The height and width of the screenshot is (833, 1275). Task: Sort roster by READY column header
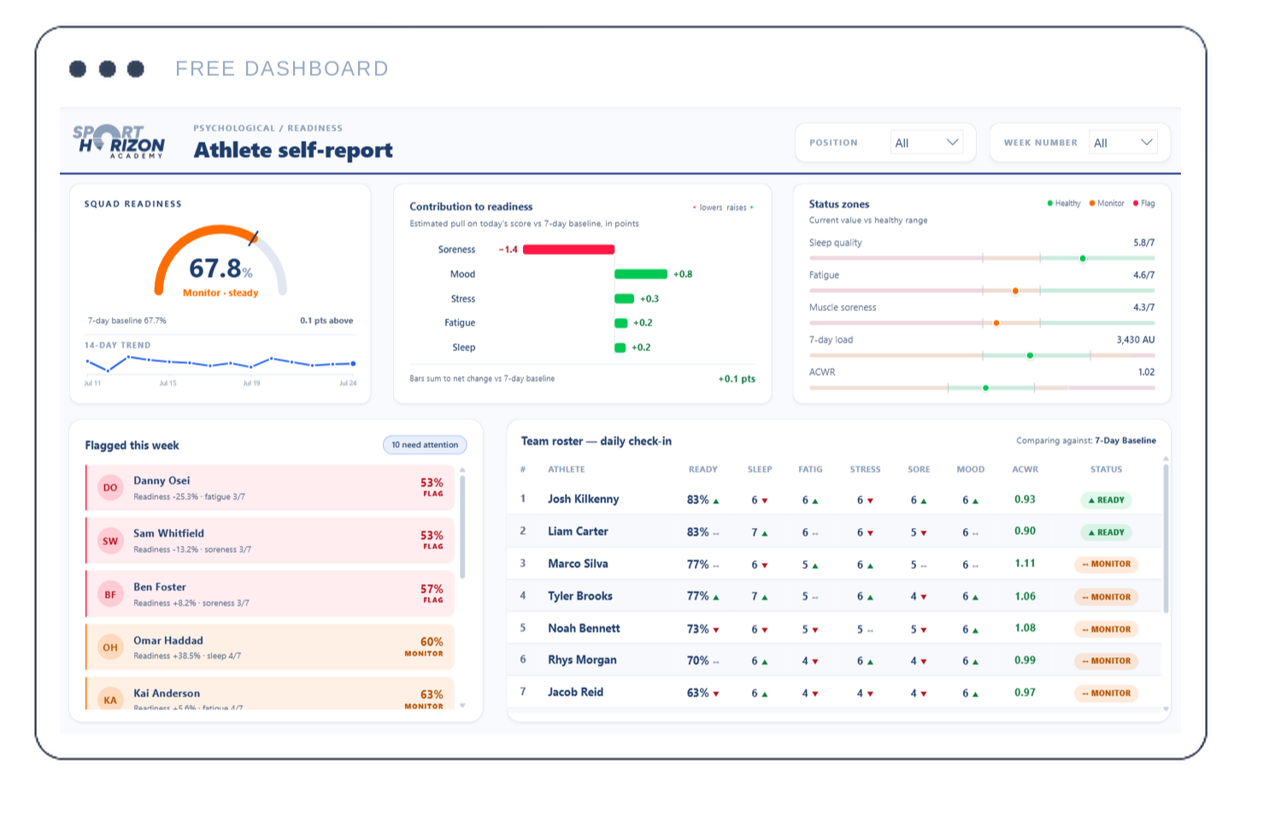(x=703, y=469)
